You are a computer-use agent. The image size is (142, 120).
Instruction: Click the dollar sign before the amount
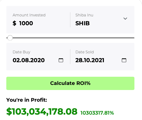15,23
